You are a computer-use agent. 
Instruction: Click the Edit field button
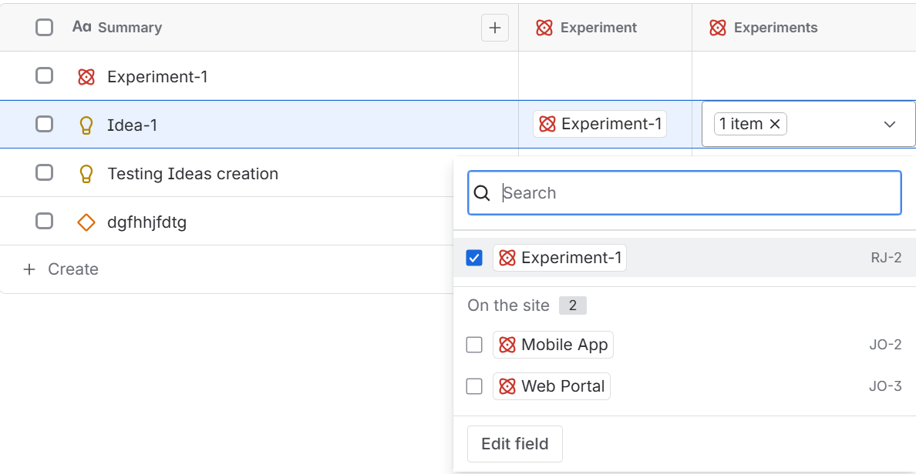[x=514, y=444]
